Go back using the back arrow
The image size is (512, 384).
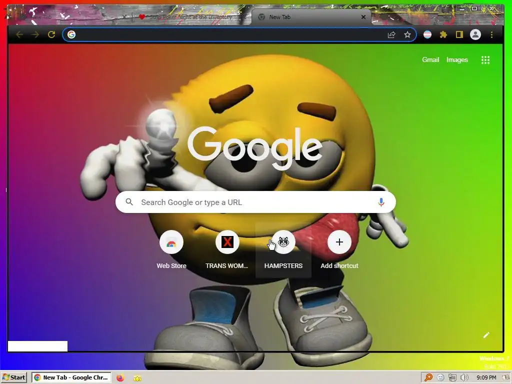(19, 34)
